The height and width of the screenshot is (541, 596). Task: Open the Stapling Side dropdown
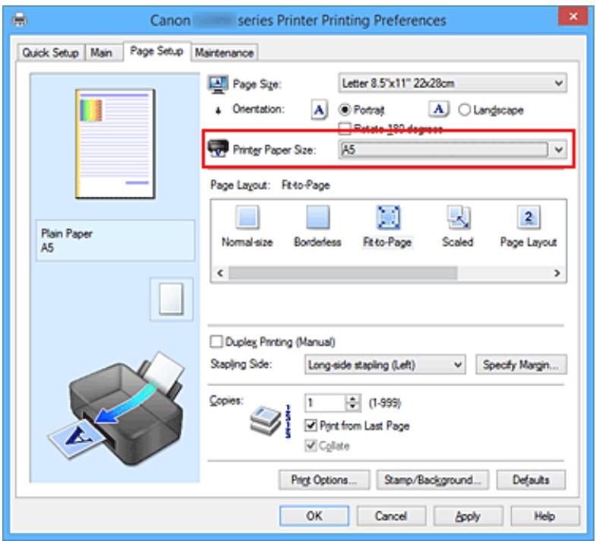(385, 365)
